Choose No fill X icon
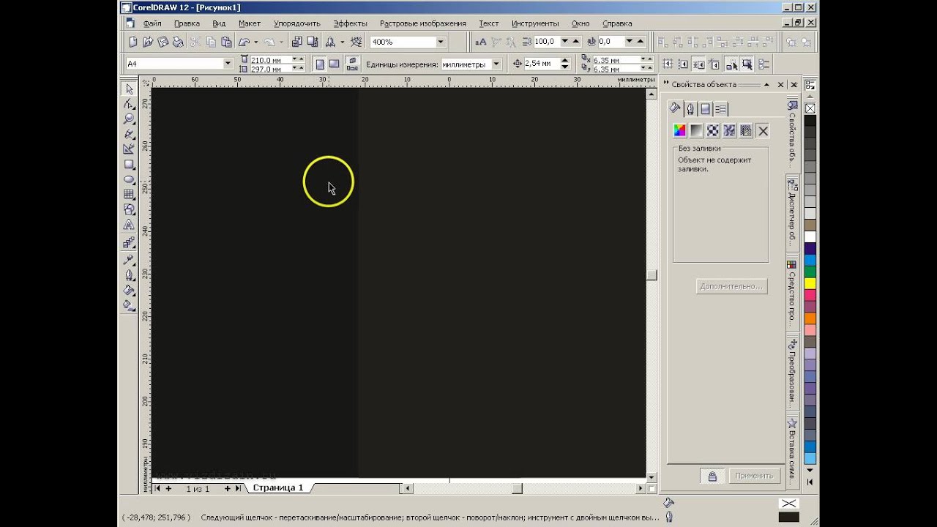Viewport: 937px width, 527px height. click(763, 131)
